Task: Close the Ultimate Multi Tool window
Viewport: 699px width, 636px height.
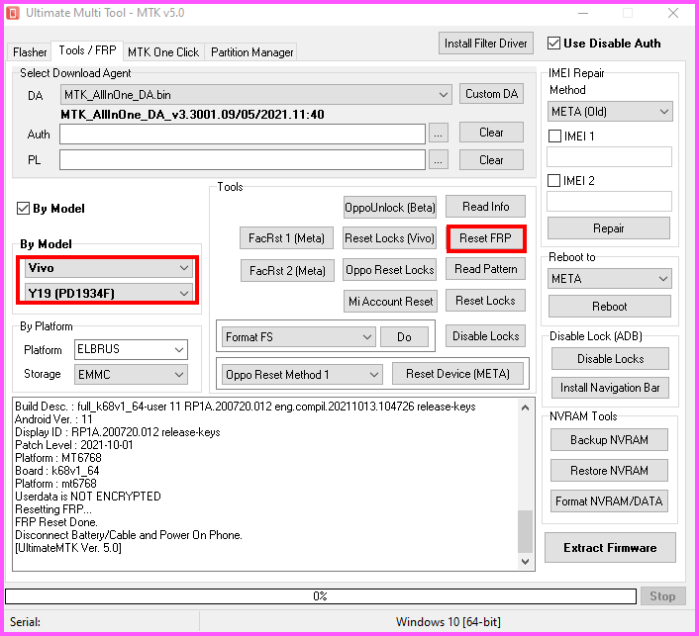Action: (x=673, y=13)
